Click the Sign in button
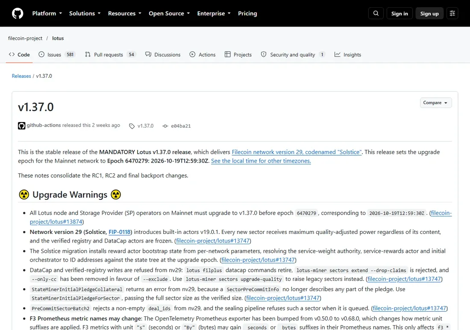Viewport: 470px width, 330px height. (399, 14)
